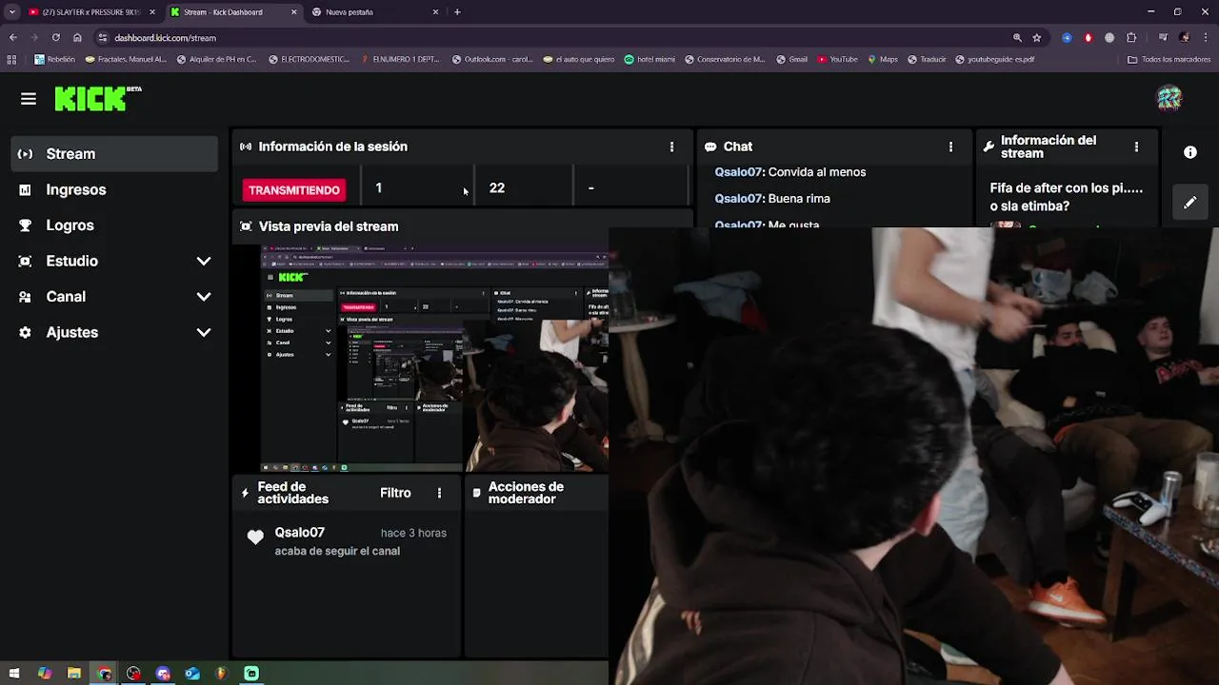Viewport: 1219px width, 685px height.
Task: Open the Windows Start menu
Action: (14, 674)
